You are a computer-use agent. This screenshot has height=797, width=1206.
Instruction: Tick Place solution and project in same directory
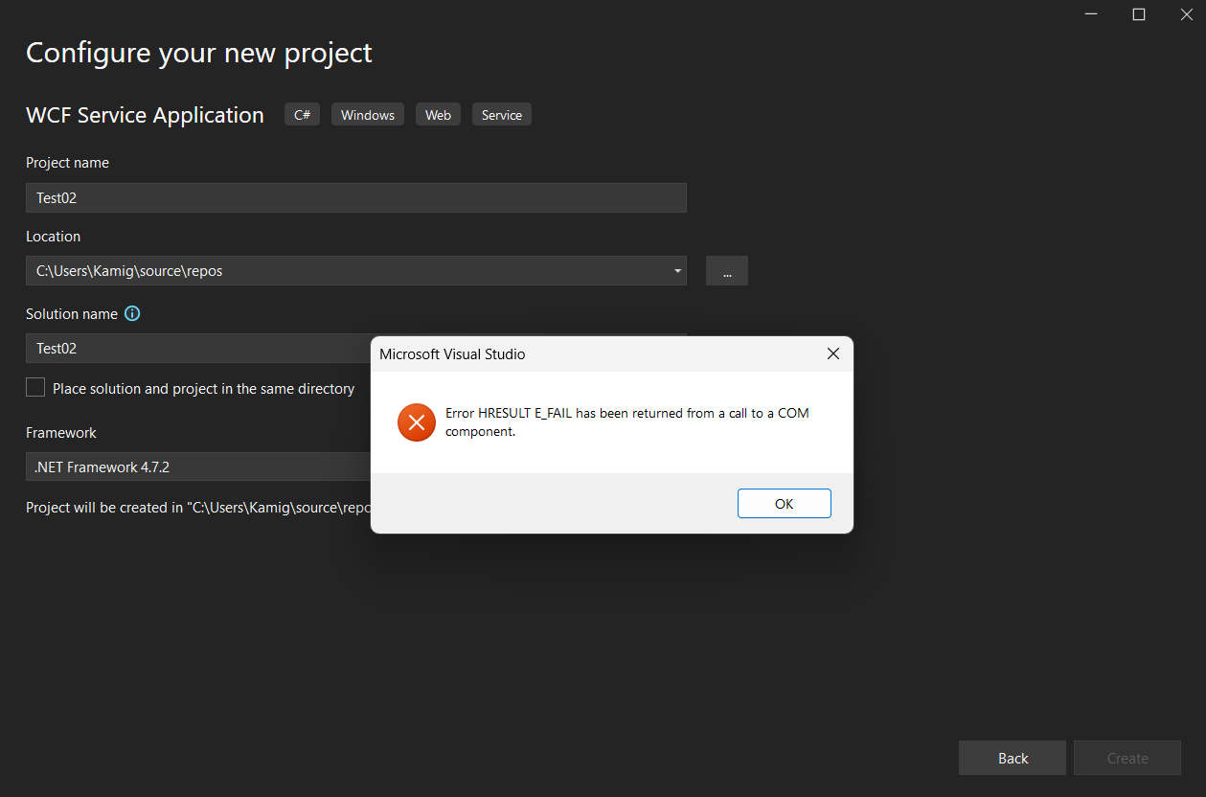[x=35, y=387]
